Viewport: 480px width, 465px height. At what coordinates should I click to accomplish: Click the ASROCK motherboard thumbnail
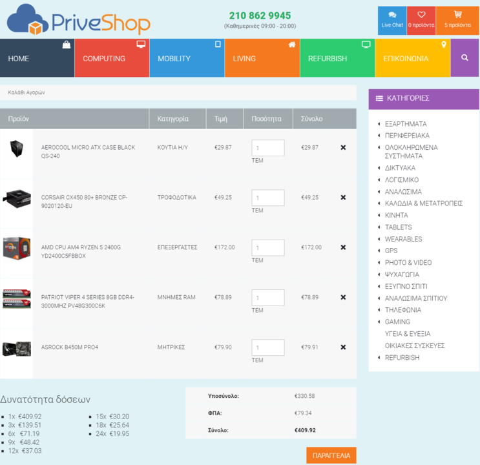tap(17, 349)
